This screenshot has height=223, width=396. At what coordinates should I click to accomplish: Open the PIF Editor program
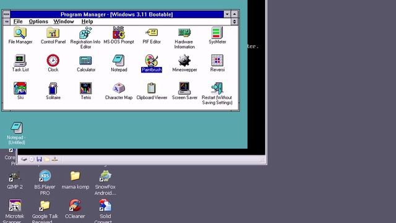coord(152,36)
